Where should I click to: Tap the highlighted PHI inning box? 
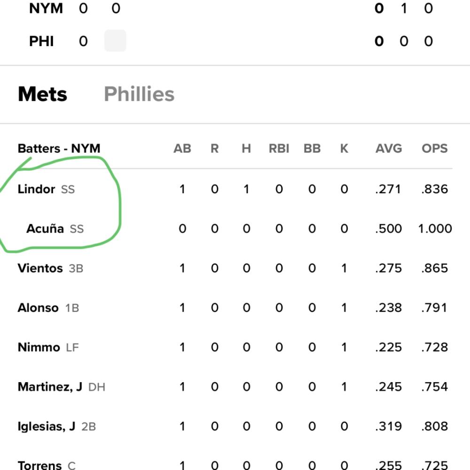[116, 40]
